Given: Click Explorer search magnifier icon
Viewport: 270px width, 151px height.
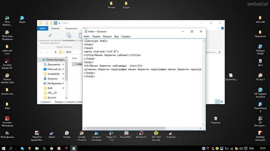Looking at the screenshot, I should (219, 52).
